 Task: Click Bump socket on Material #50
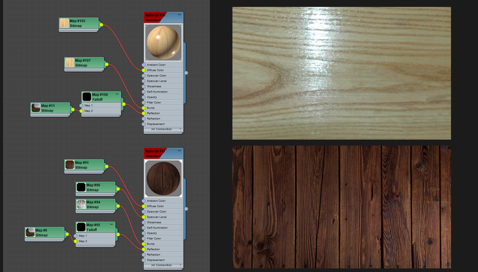pyautogui.click(x=144, y=108)
